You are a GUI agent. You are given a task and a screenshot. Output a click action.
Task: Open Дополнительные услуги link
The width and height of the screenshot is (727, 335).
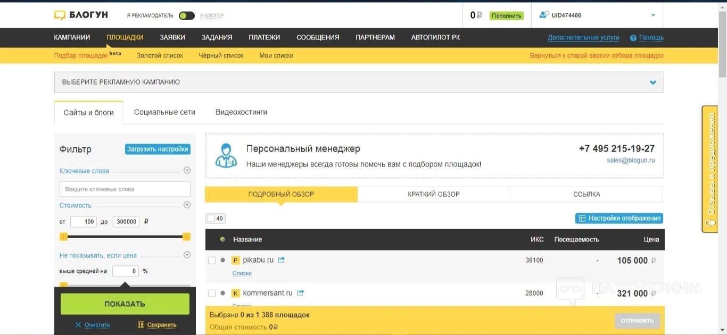(583, 38)
